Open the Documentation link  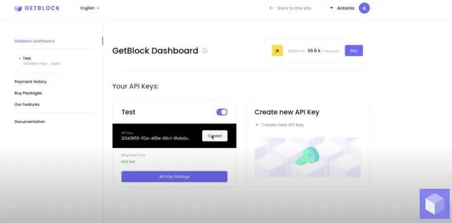(x=30, y=121)
